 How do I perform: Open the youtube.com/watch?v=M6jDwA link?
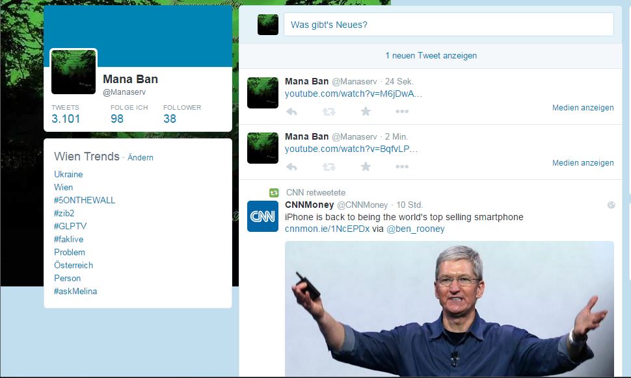click(353, 94)
